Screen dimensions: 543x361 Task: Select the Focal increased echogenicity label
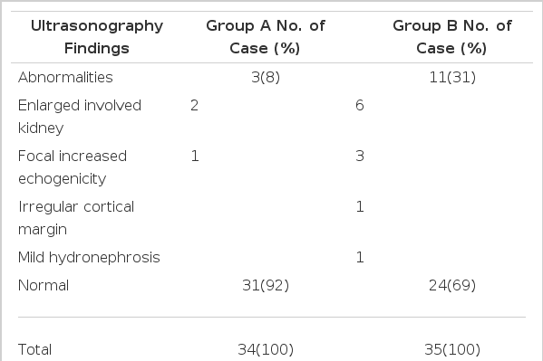click(73, 167)
